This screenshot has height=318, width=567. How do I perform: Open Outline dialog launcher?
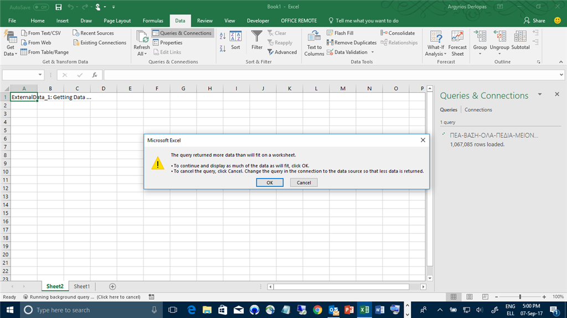[538, 62]
